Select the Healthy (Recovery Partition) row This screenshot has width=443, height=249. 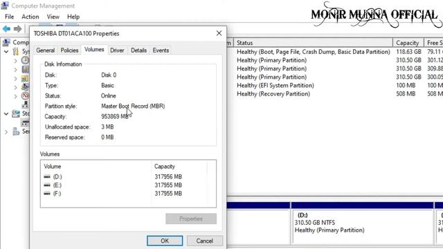tap(335, 94)
